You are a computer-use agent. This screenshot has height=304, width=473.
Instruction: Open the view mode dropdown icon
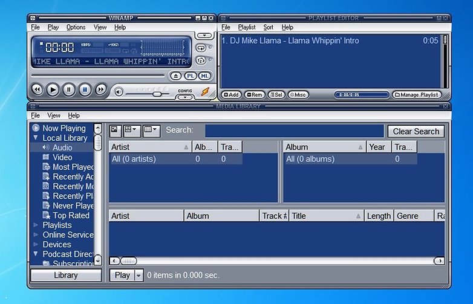pos(131,131)
